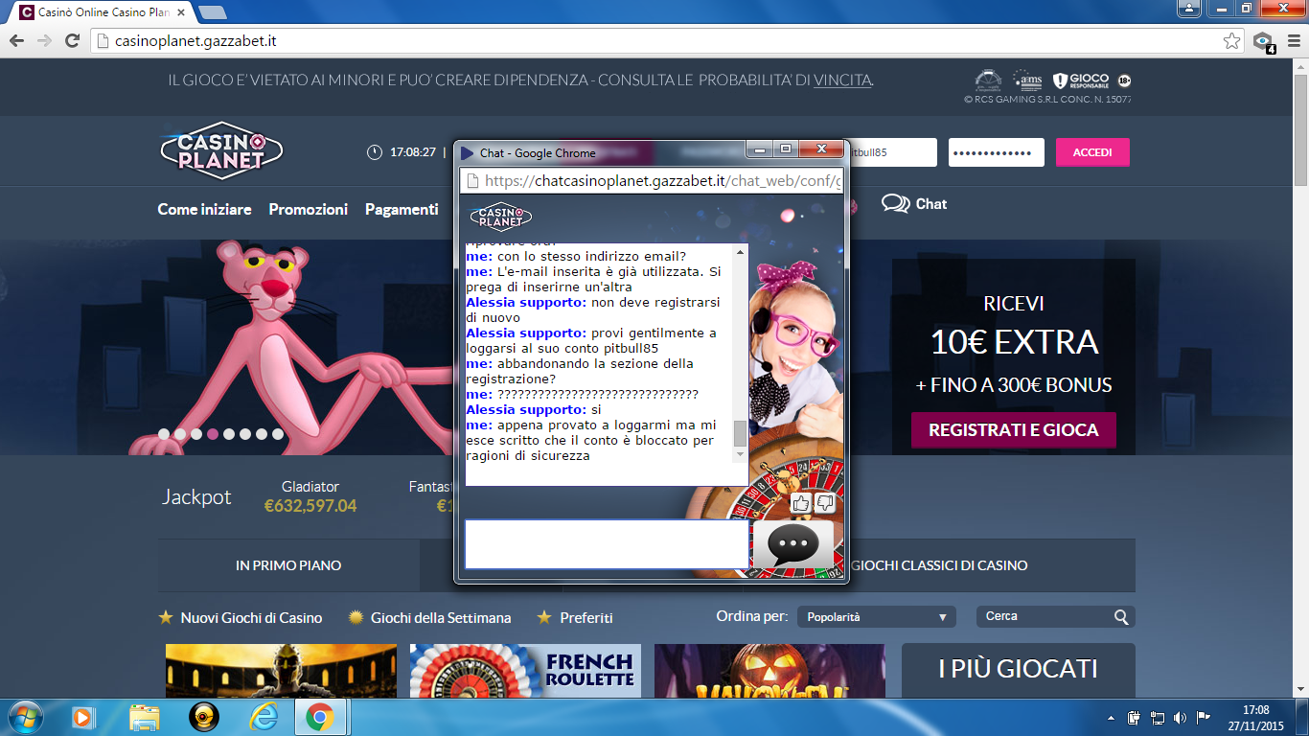Click the password field next to ACCEDI

click(x=997, y=152)
